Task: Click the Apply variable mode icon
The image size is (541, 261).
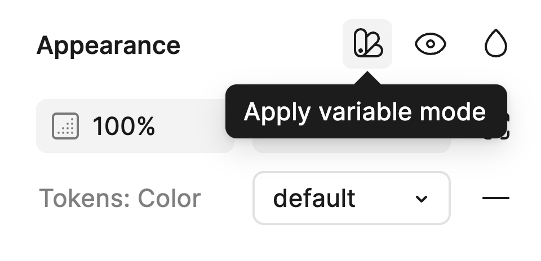Action: tap(367, 44)
